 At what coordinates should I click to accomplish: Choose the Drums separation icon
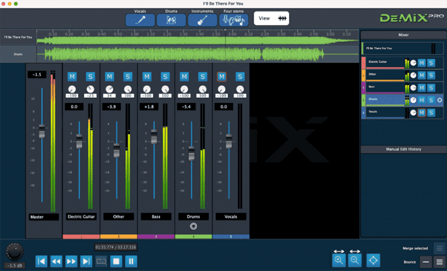tap(171, 20)
